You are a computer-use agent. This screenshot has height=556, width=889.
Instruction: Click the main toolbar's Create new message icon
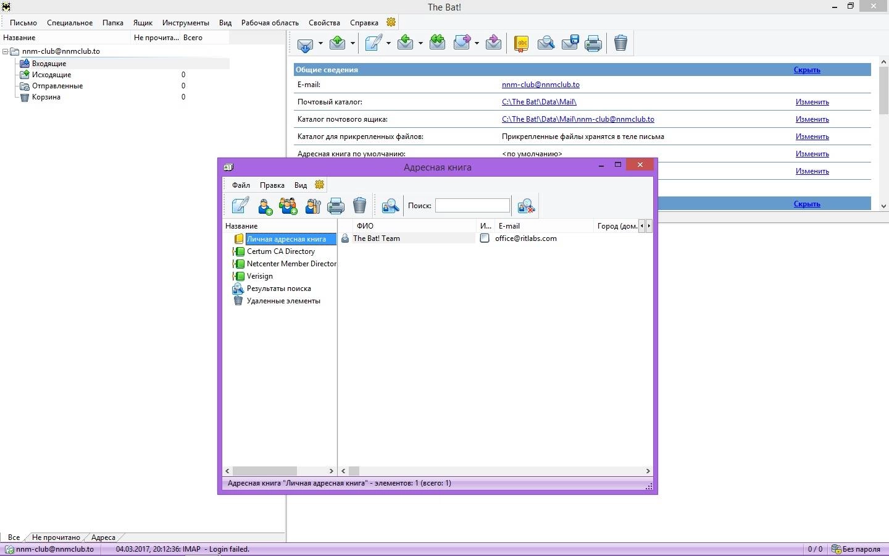point(374,43)
